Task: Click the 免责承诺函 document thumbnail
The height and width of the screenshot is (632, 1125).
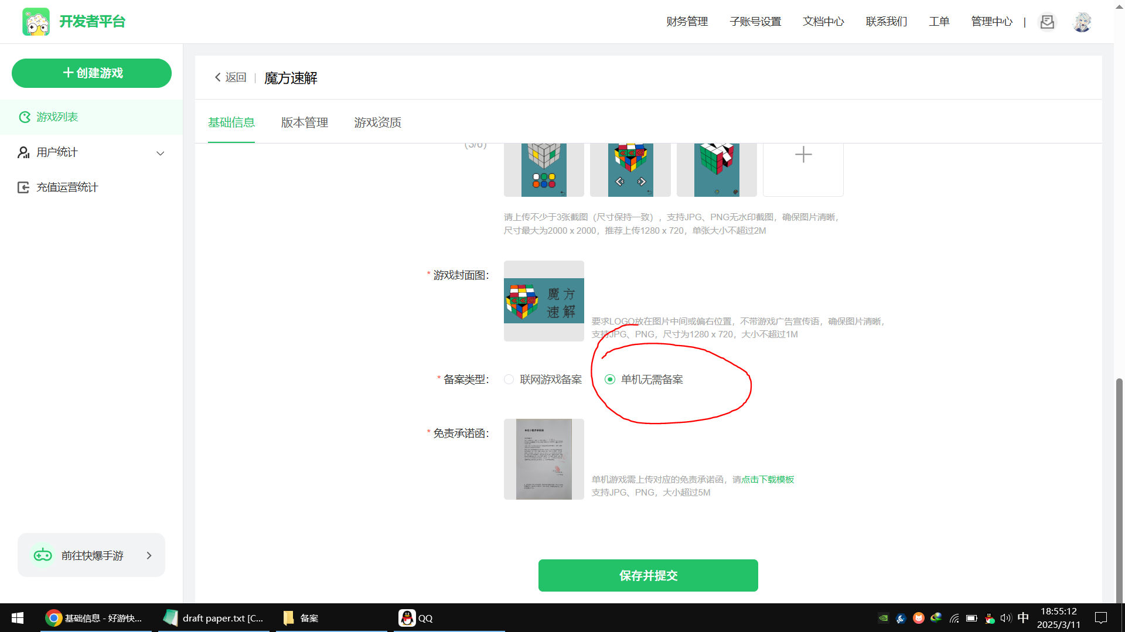Action: click(x=544, y=459)
